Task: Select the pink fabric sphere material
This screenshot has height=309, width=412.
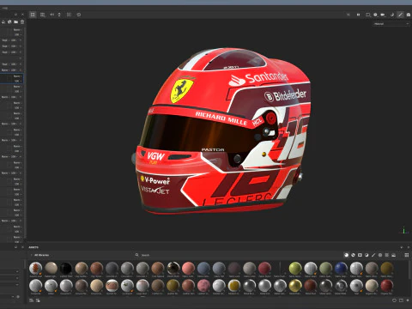Action: 188,268
